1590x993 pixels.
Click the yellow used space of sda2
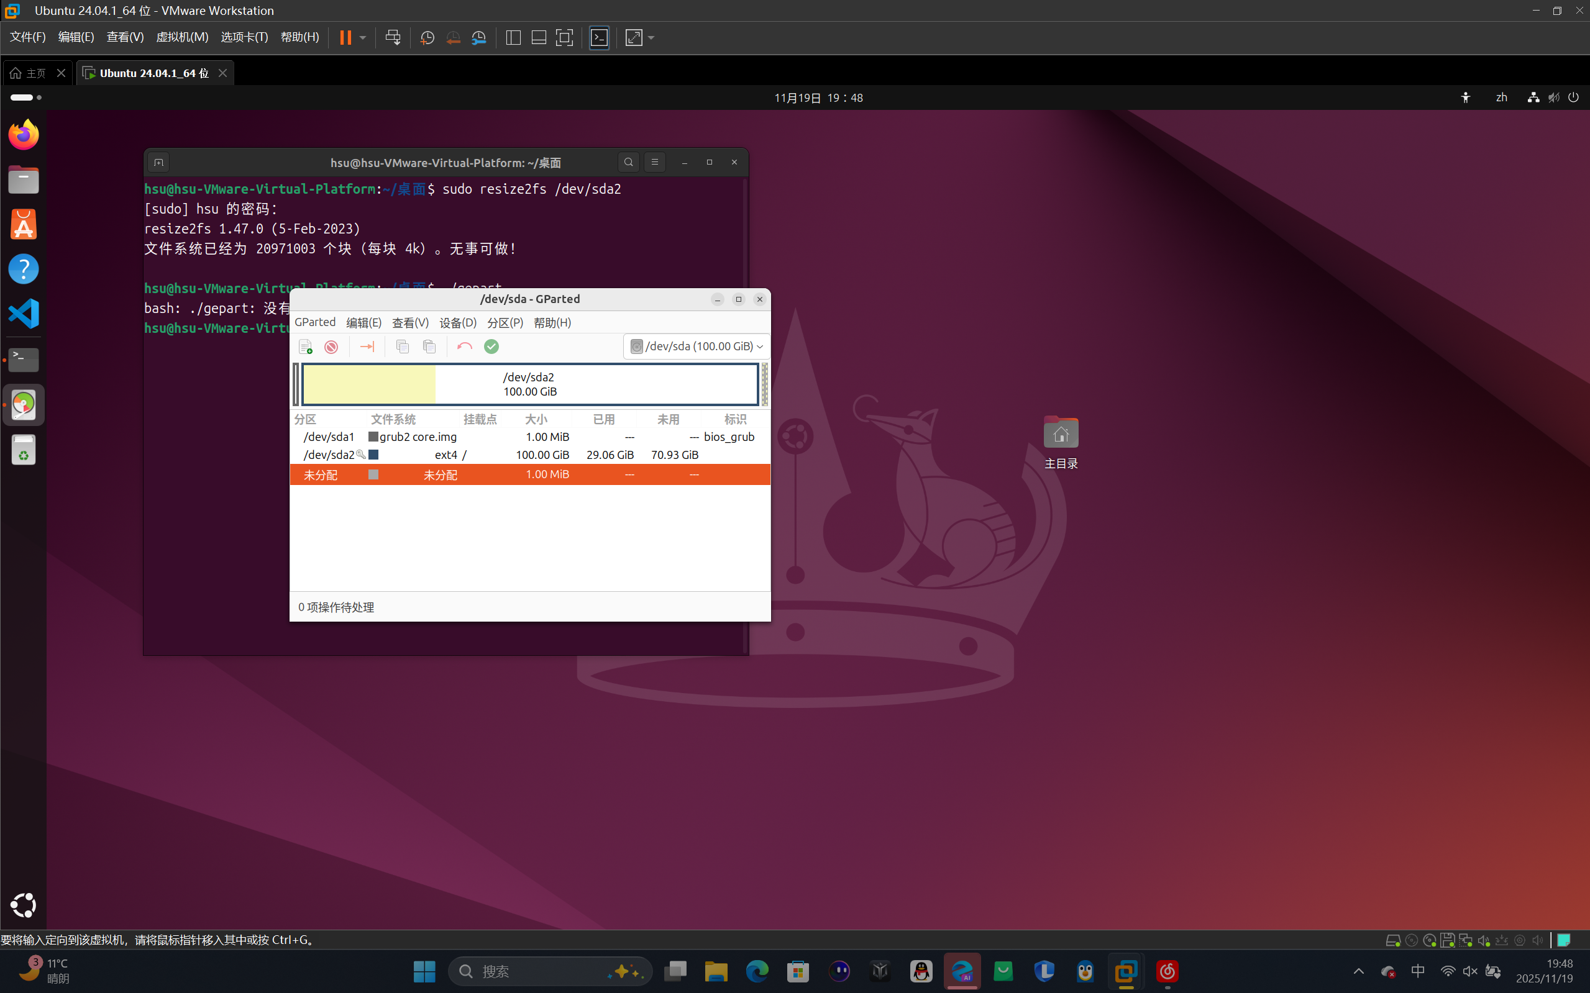[x=368, y=384]
